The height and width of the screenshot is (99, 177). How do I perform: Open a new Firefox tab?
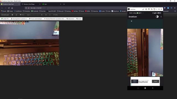[x=64, y=4]
